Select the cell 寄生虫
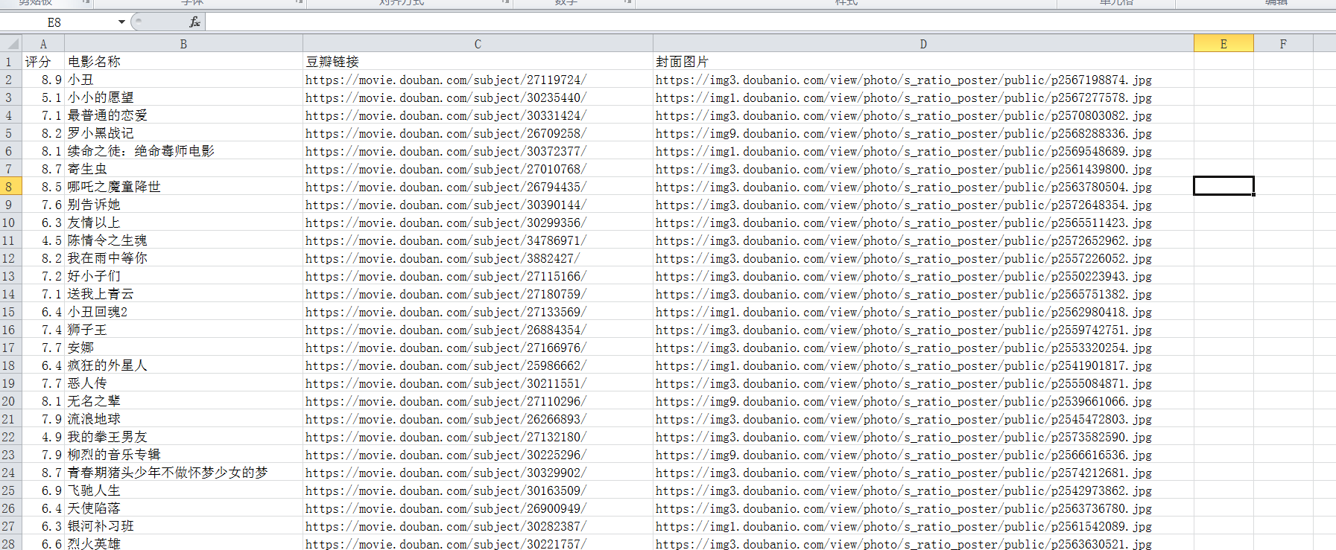The width and height of the screenshot is (1336, 550). [183, 169]
